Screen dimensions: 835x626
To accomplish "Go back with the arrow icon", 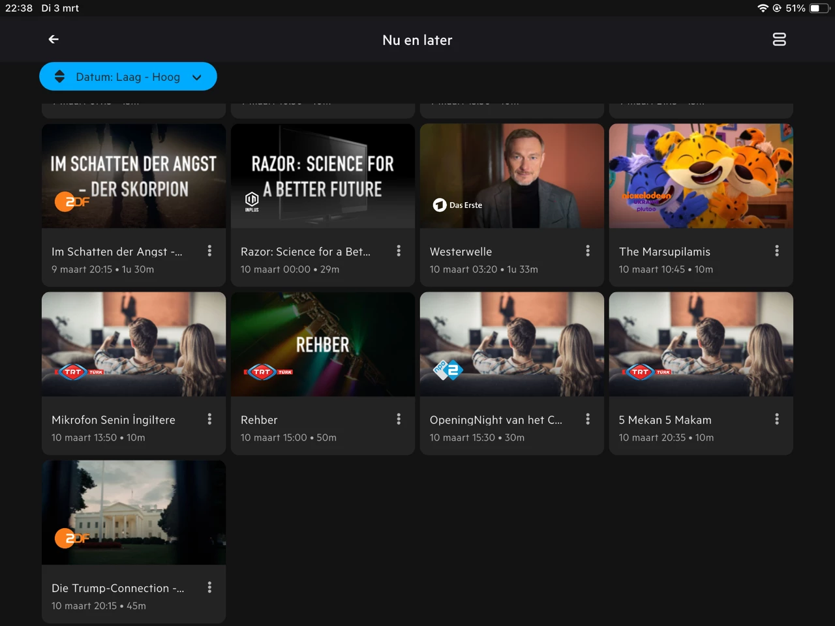I will (53, 40).
